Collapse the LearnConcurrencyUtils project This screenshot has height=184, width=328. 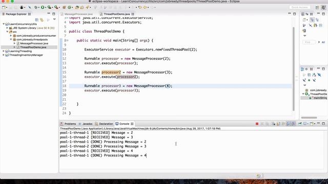(4, 24)
